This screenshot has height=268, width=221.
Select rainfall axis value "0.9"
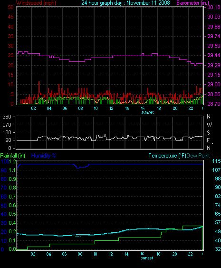pos(12,179)
